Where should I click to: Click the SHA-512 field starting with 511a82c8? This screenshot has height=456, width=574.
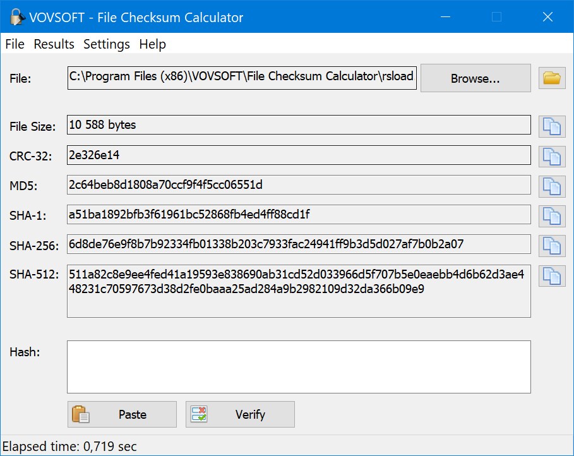click(x=299, y=291)
